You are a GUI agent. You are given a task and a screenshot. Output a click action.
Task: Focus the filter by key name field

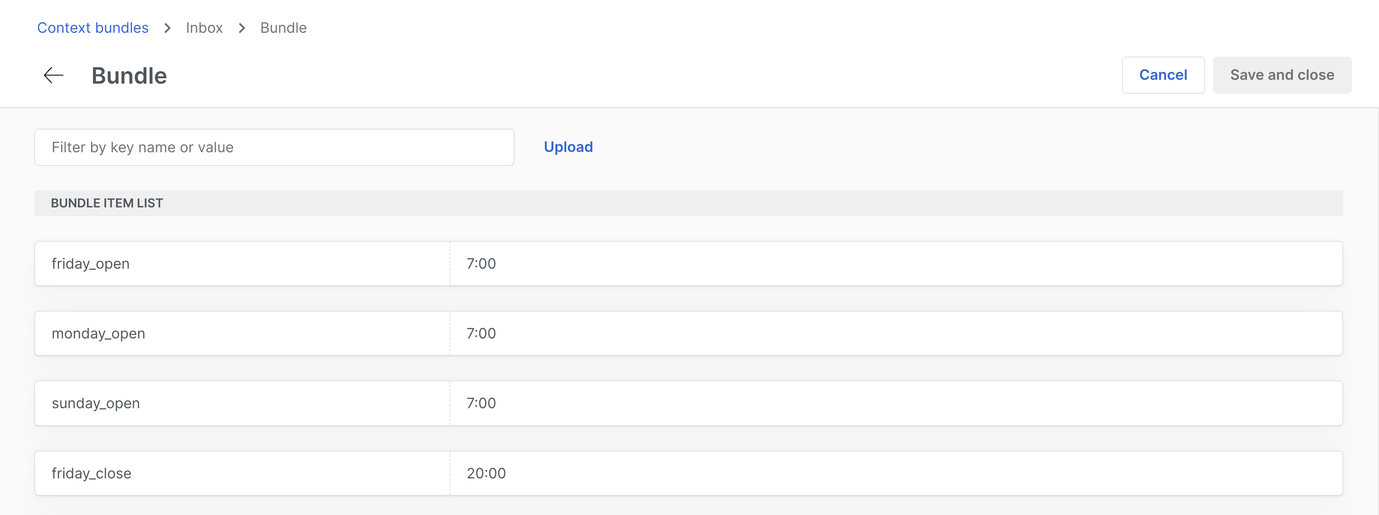tap(274, 147)
